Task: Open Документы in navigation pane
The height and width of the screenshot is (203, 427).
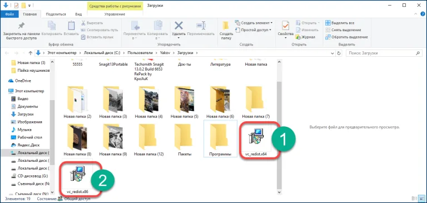Action: (x=24, y=106)
